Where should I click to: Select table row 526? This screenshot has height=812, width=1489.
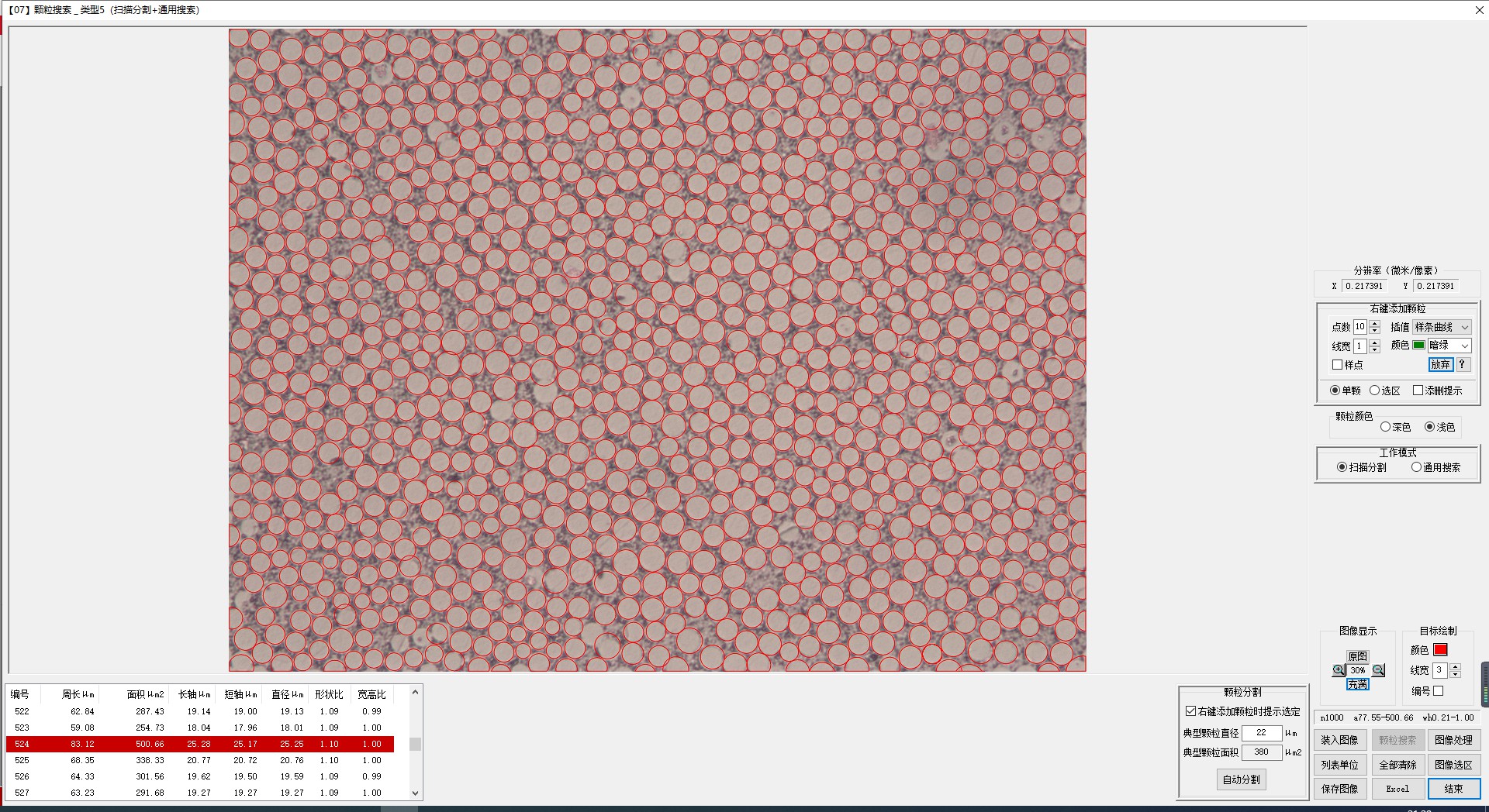click(200, 776)
